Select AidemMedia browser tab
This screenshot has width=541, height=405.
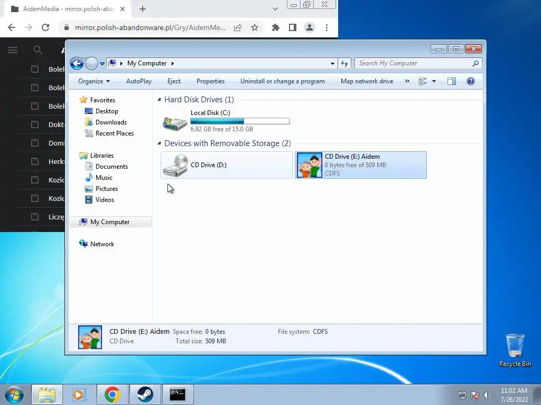tap(67, 9)
